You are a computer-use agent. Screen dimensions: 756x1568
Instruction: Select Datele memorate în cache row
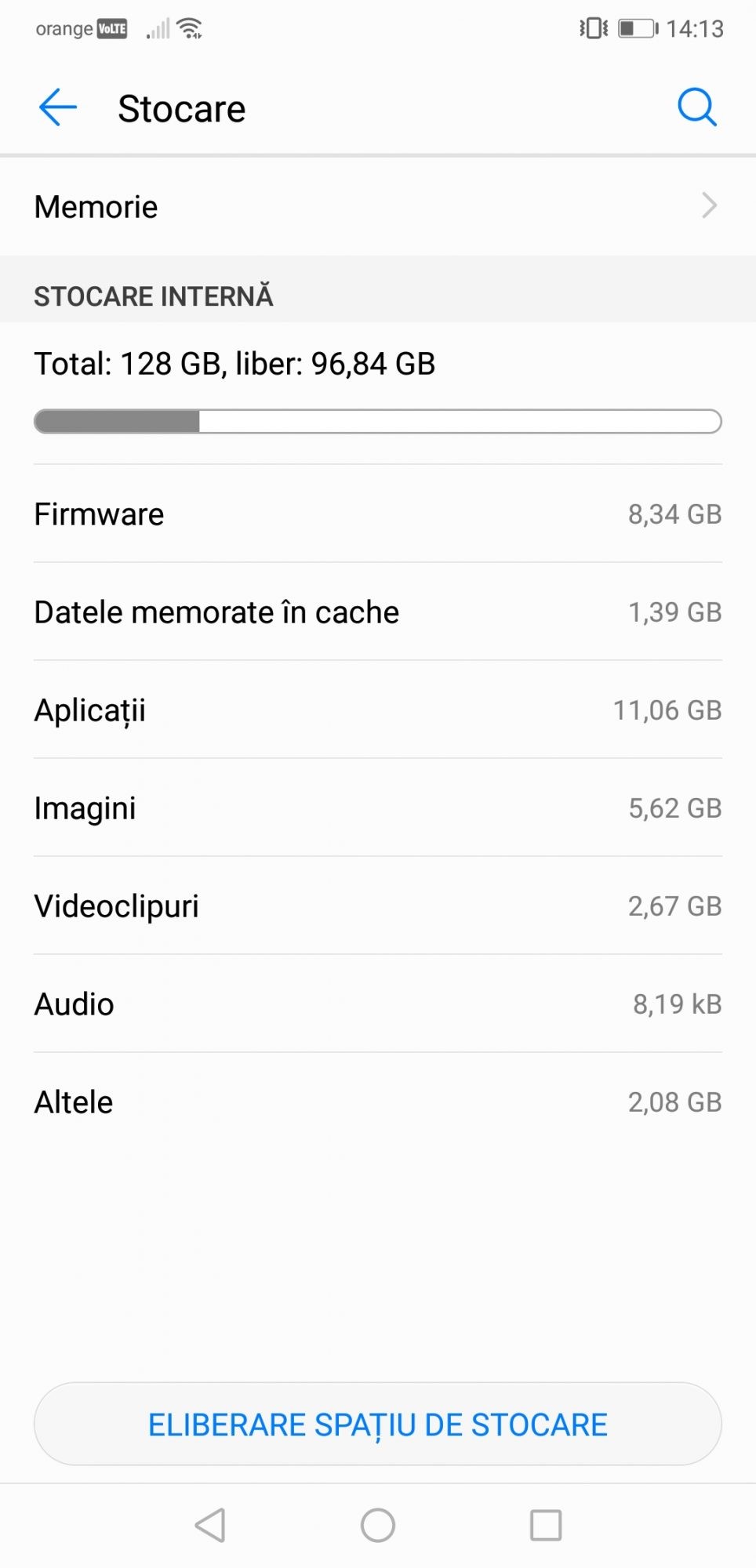(377, 612)
